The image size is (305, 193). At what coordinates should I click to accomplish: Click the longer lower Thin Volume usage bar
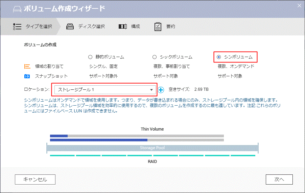[x=99, y=140]
